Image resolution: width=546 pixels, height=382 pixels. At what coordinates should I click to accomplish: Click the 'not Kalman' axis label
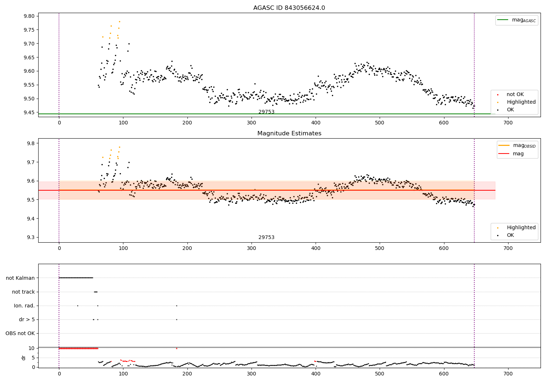(20, 278)
